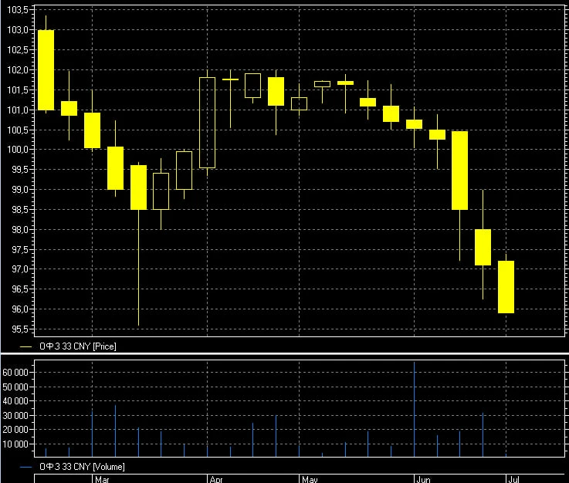Select the Mar label on time axis

pos(102,479)
